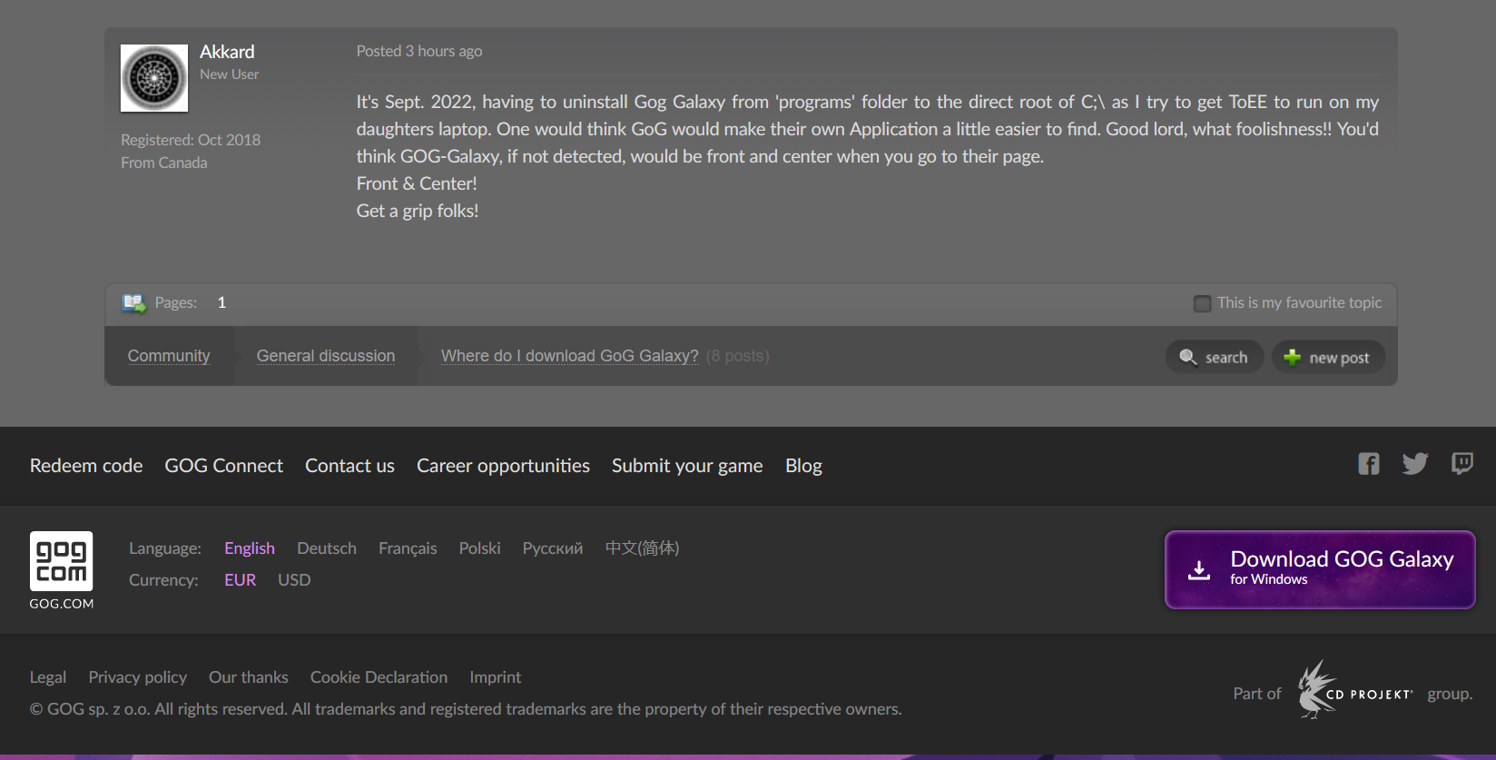Screen dimensions: 1496x760
Task: Check 'This is my favourite topic' box
Action: tap(1202, 303)
